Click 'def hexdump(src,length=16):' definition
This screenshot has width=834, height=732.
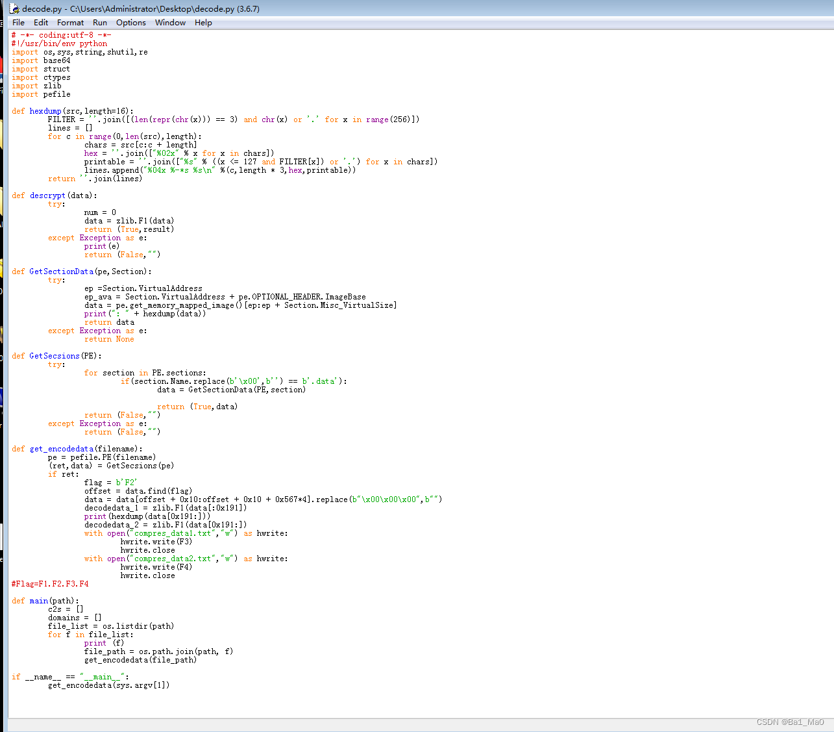tap(72, 111)
